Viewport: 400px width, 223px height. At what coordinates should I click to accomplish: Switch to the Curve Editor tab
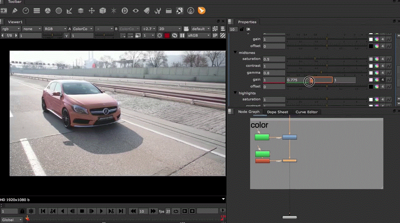tap(307, 112)
